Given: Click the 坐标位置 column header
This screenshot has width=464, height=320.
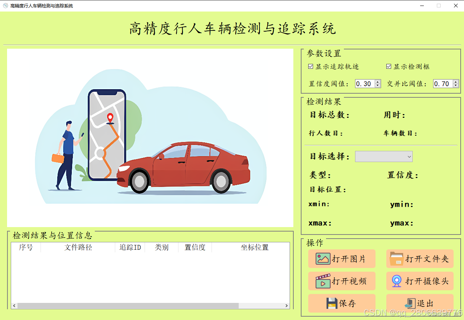Looking at the screenshot, I should (x=255, y=248).
